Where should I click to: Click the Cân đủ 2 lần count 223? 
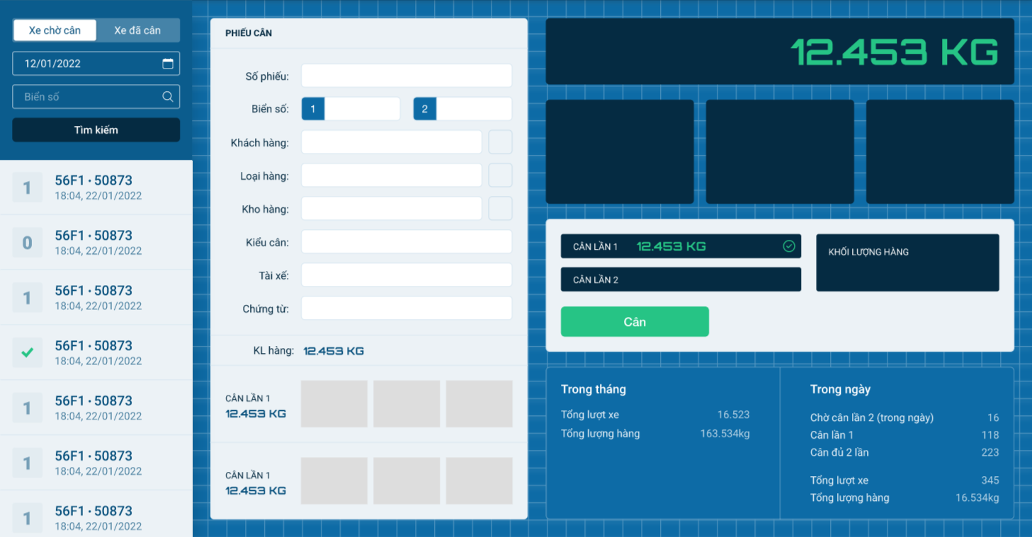pos(990,452)
